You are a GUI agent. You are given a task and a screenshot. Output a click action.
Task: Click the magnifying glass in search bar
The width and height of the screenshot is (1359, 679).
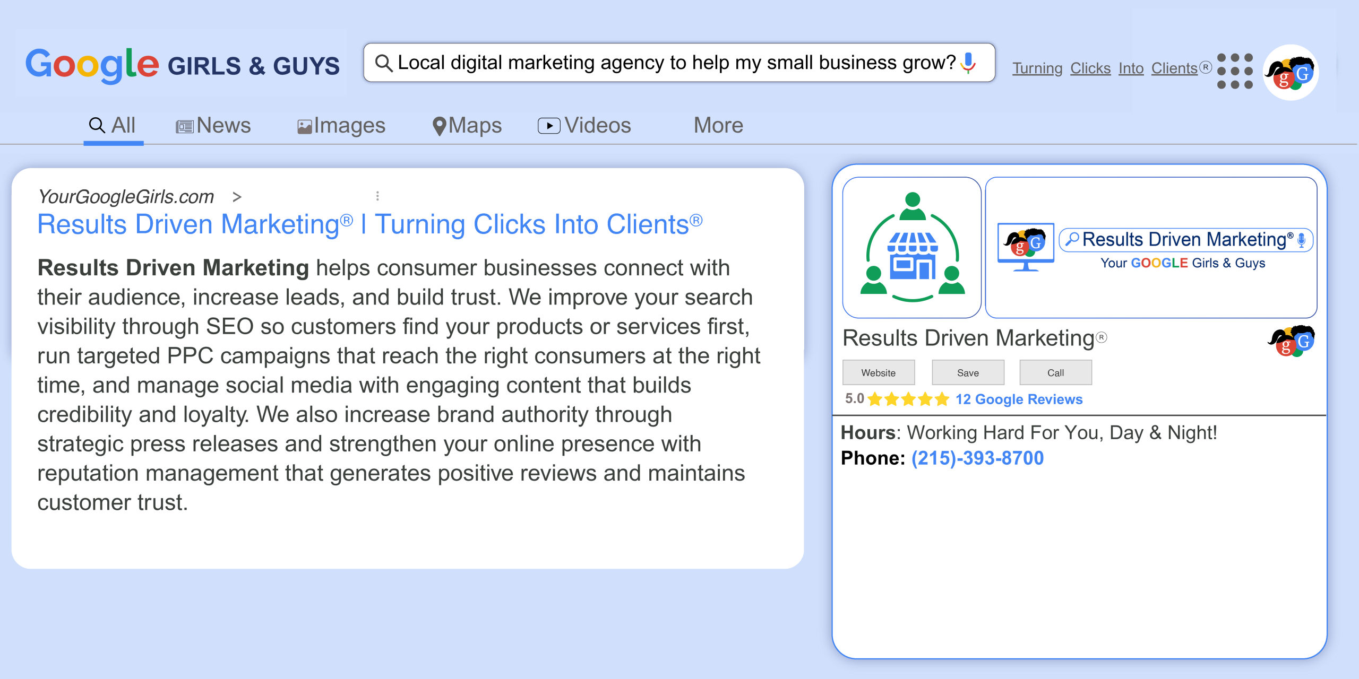click(384, 63)
